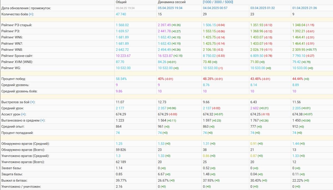
Task: Click the Уничтожено / уничтожен label
Action: pyautogui.click(x=21, y=186)
